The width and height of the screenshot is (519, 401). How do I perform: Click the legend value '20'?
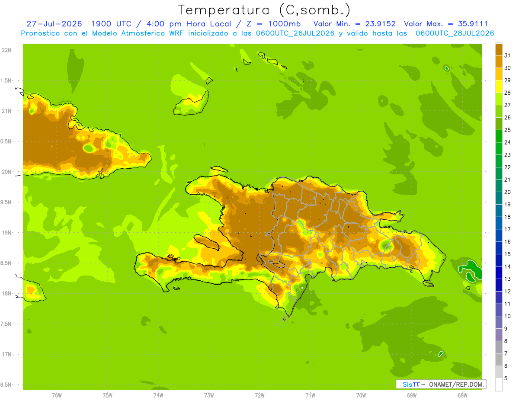[507, 192]
